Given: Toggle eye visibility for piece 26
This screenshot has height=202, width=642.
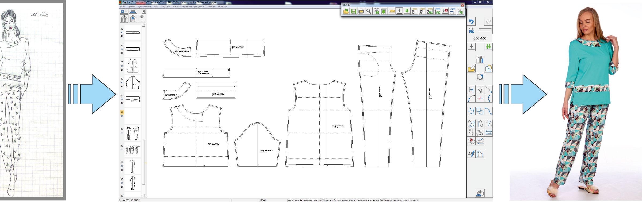Looking at the screenshot, I should [122, 33].
